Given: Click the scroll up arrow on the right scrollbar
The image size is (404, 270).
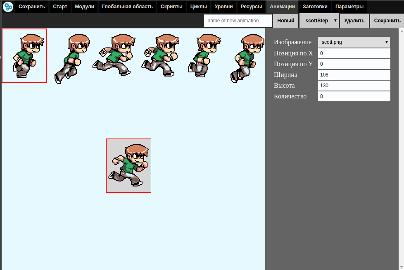Looking at the screenshot, I should pos(402,31).
